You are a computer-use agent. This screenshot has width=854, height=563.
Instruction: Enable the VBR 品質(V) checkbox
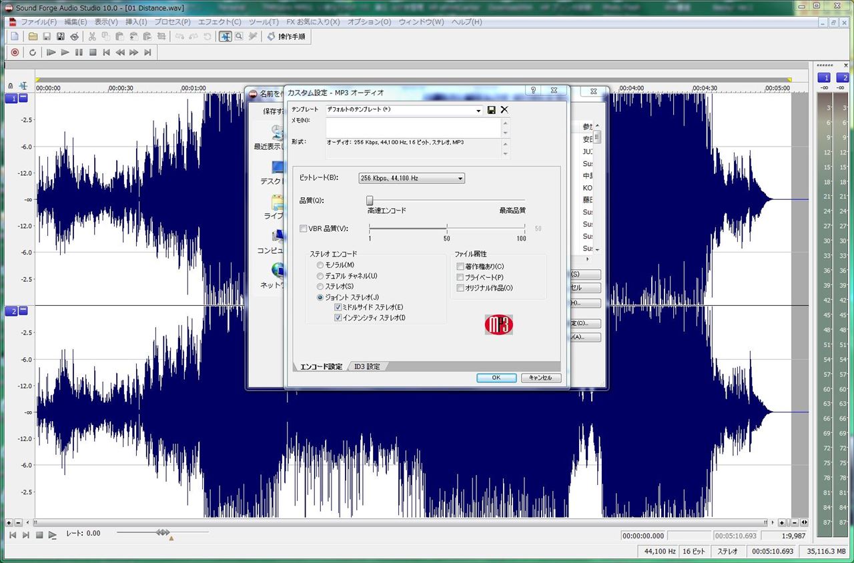304,229
